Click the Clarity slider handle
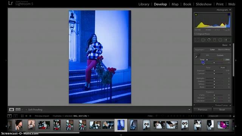Screen dimensions: 242x136 click(214, 95)
